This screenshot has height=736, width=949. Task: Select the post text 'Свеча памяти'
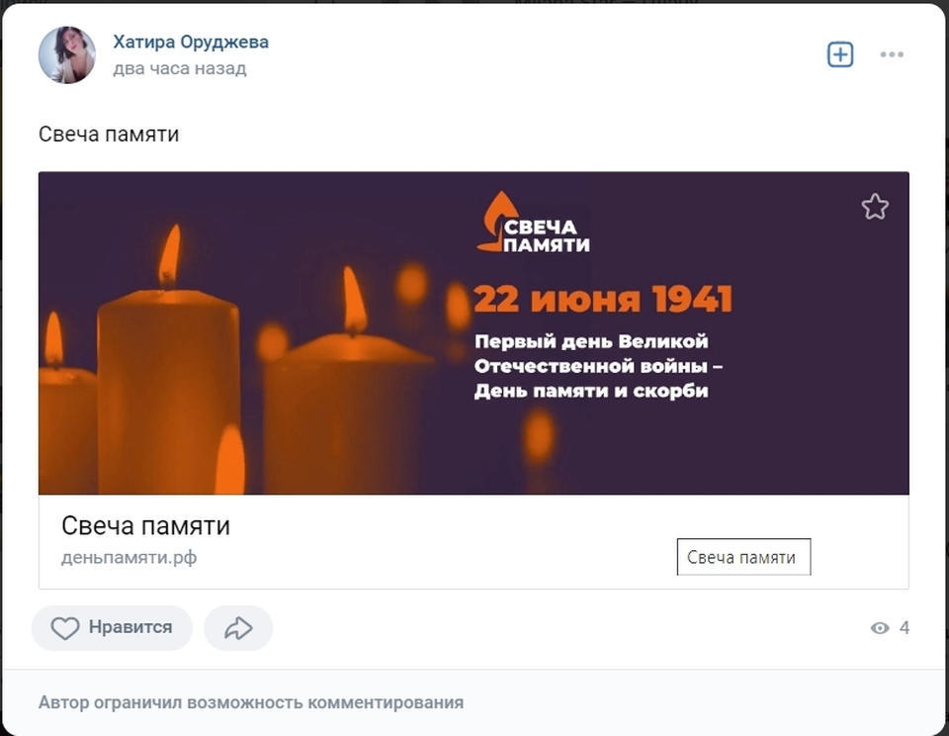click(109, 135)
